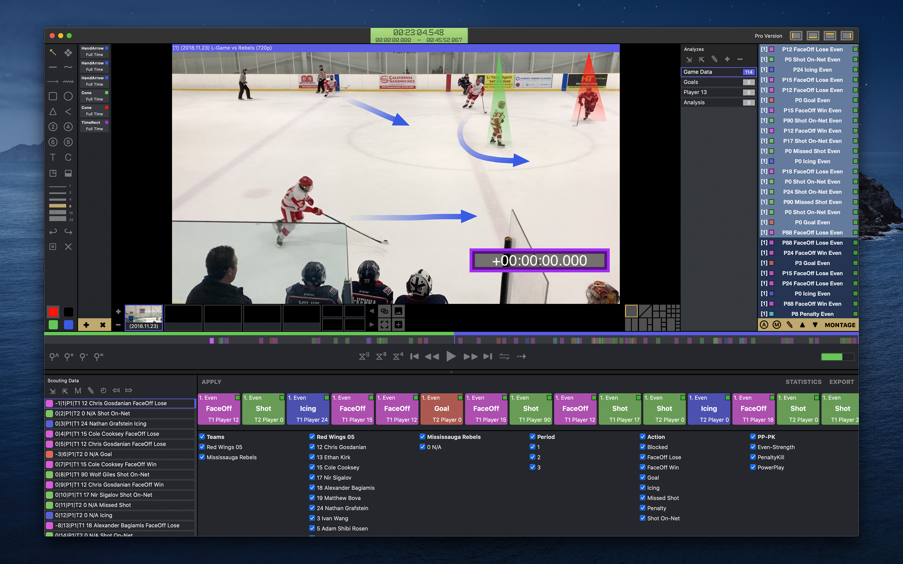Open the STATISTICS tab
This screenshot has width=903, height=564.
[803, 382]
